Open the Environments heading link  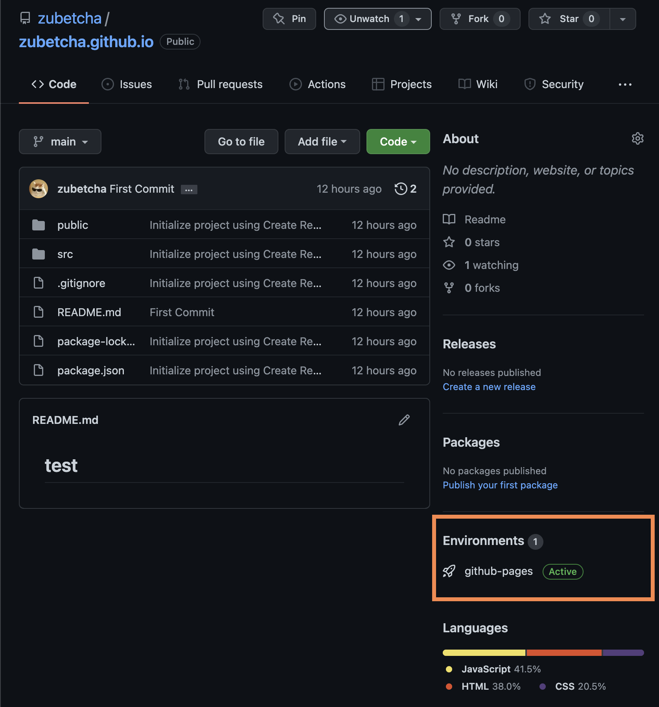click(484, 541)
